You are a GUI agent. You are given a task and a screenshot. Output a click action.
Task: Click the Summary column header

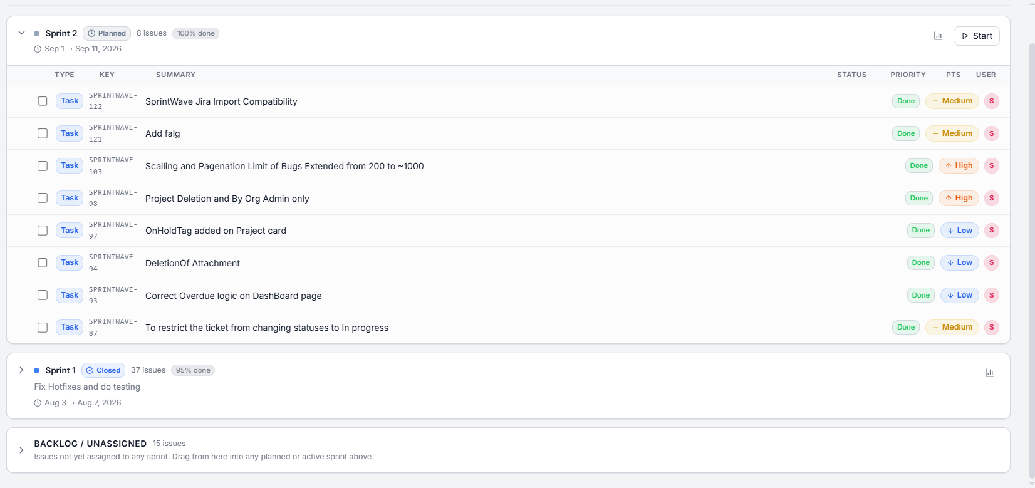(175, 75)
